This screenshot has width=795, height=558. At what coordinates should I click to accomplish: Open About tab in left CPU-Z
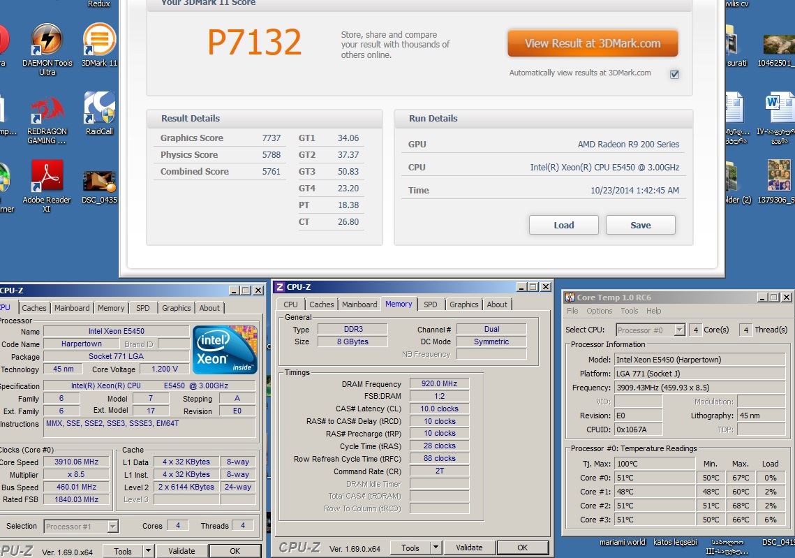(x=209, y=308)
